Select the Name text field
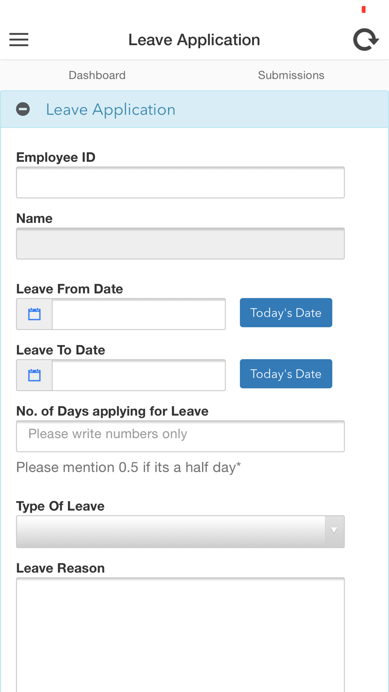The image size is (389, 692). tap(180, 244)
